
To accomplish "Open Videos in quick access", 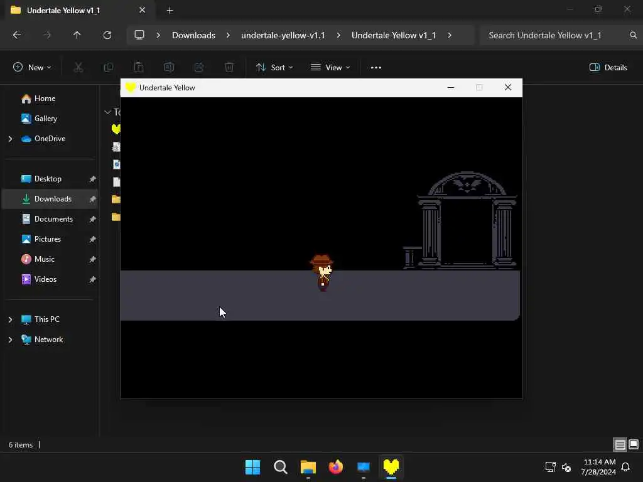I will (x=45, y=279).
